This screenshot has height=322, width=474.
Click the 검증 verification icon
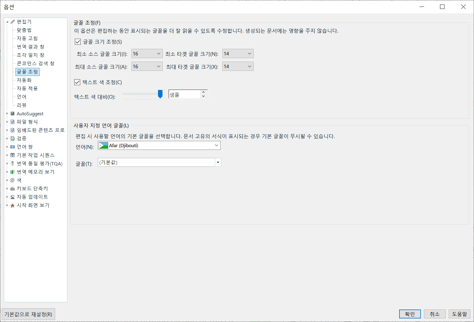[x=13, y=139]
